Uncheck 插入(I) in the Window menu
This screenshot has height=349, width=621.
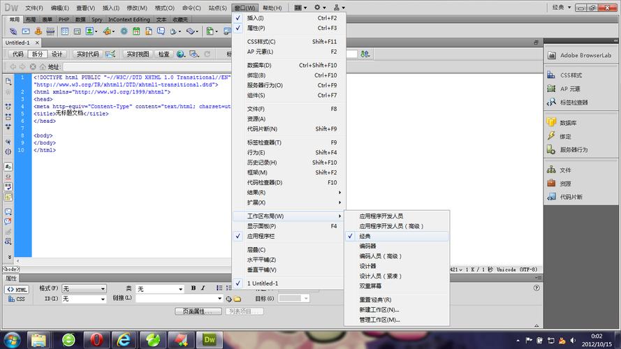[288, 18]
